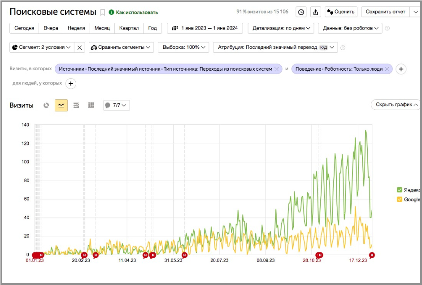This screenshot has height=285, width=422.
Task: Open the 7/7 annotations dropdown
Action: 117,105
